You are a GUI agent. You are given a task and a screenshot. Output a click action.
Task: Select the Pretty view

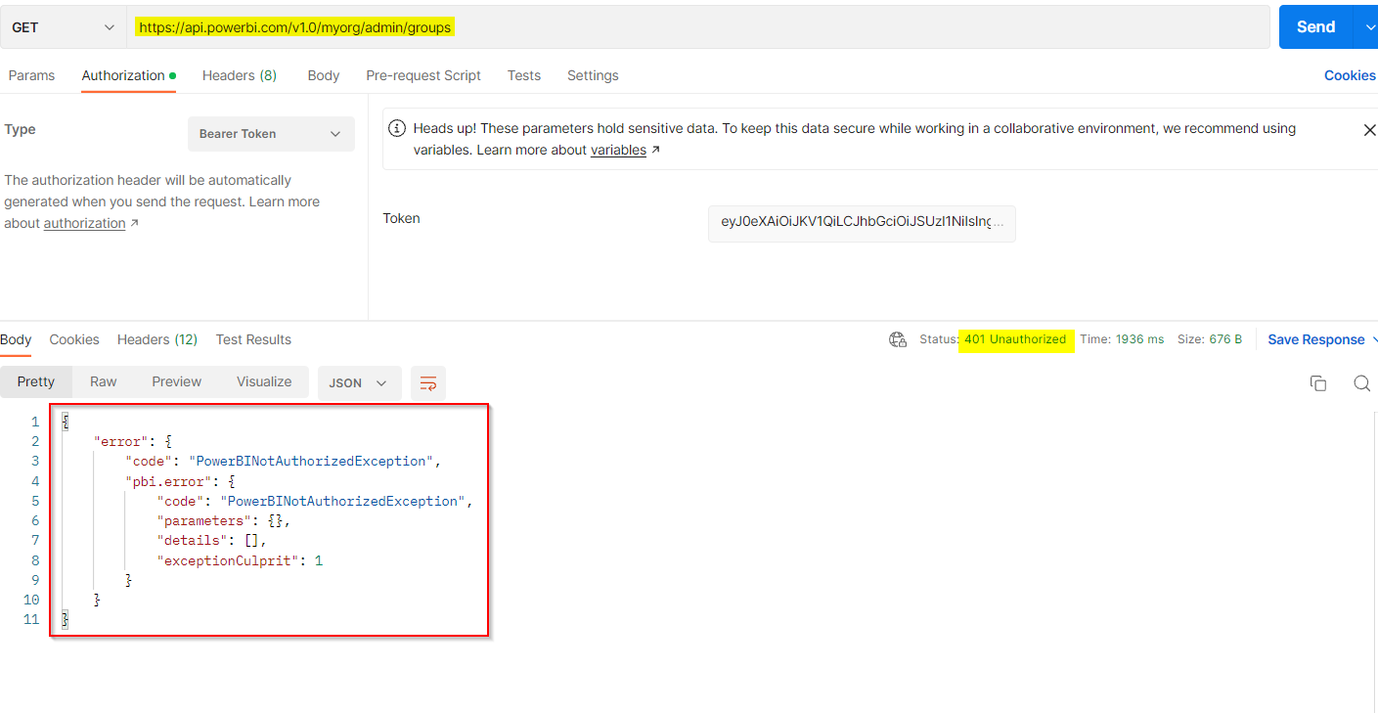point(36,382)
